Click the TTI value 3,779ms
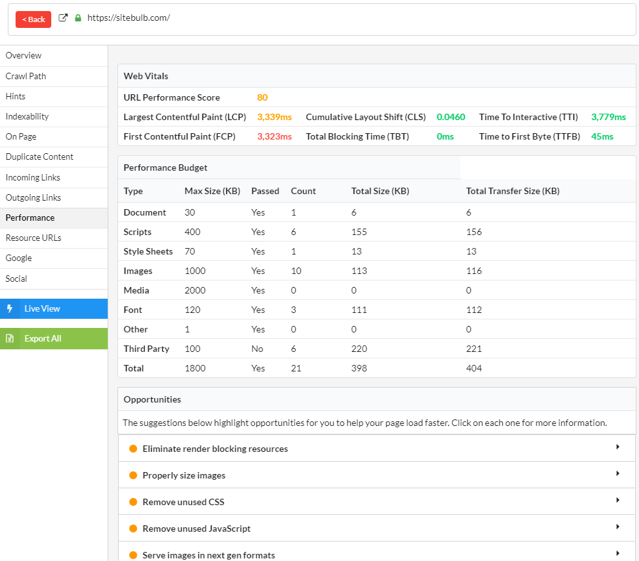 (x=609, y=117)
